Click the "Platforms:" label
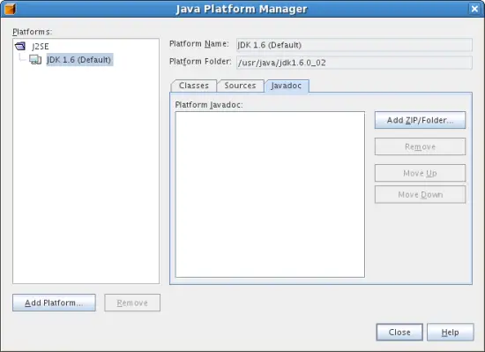The height and width of the screenshot is (352, 485). coord(32,32)
